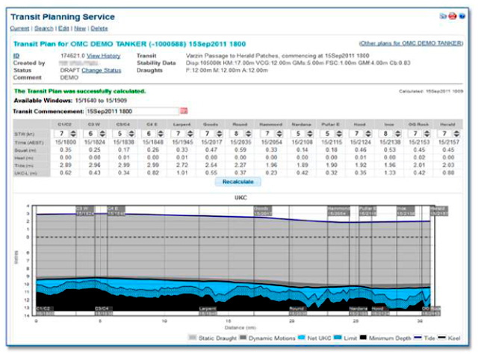Viewport: 478px width, 354px height.
Task: Click the help icon at top right
Action: coord(462,16)
